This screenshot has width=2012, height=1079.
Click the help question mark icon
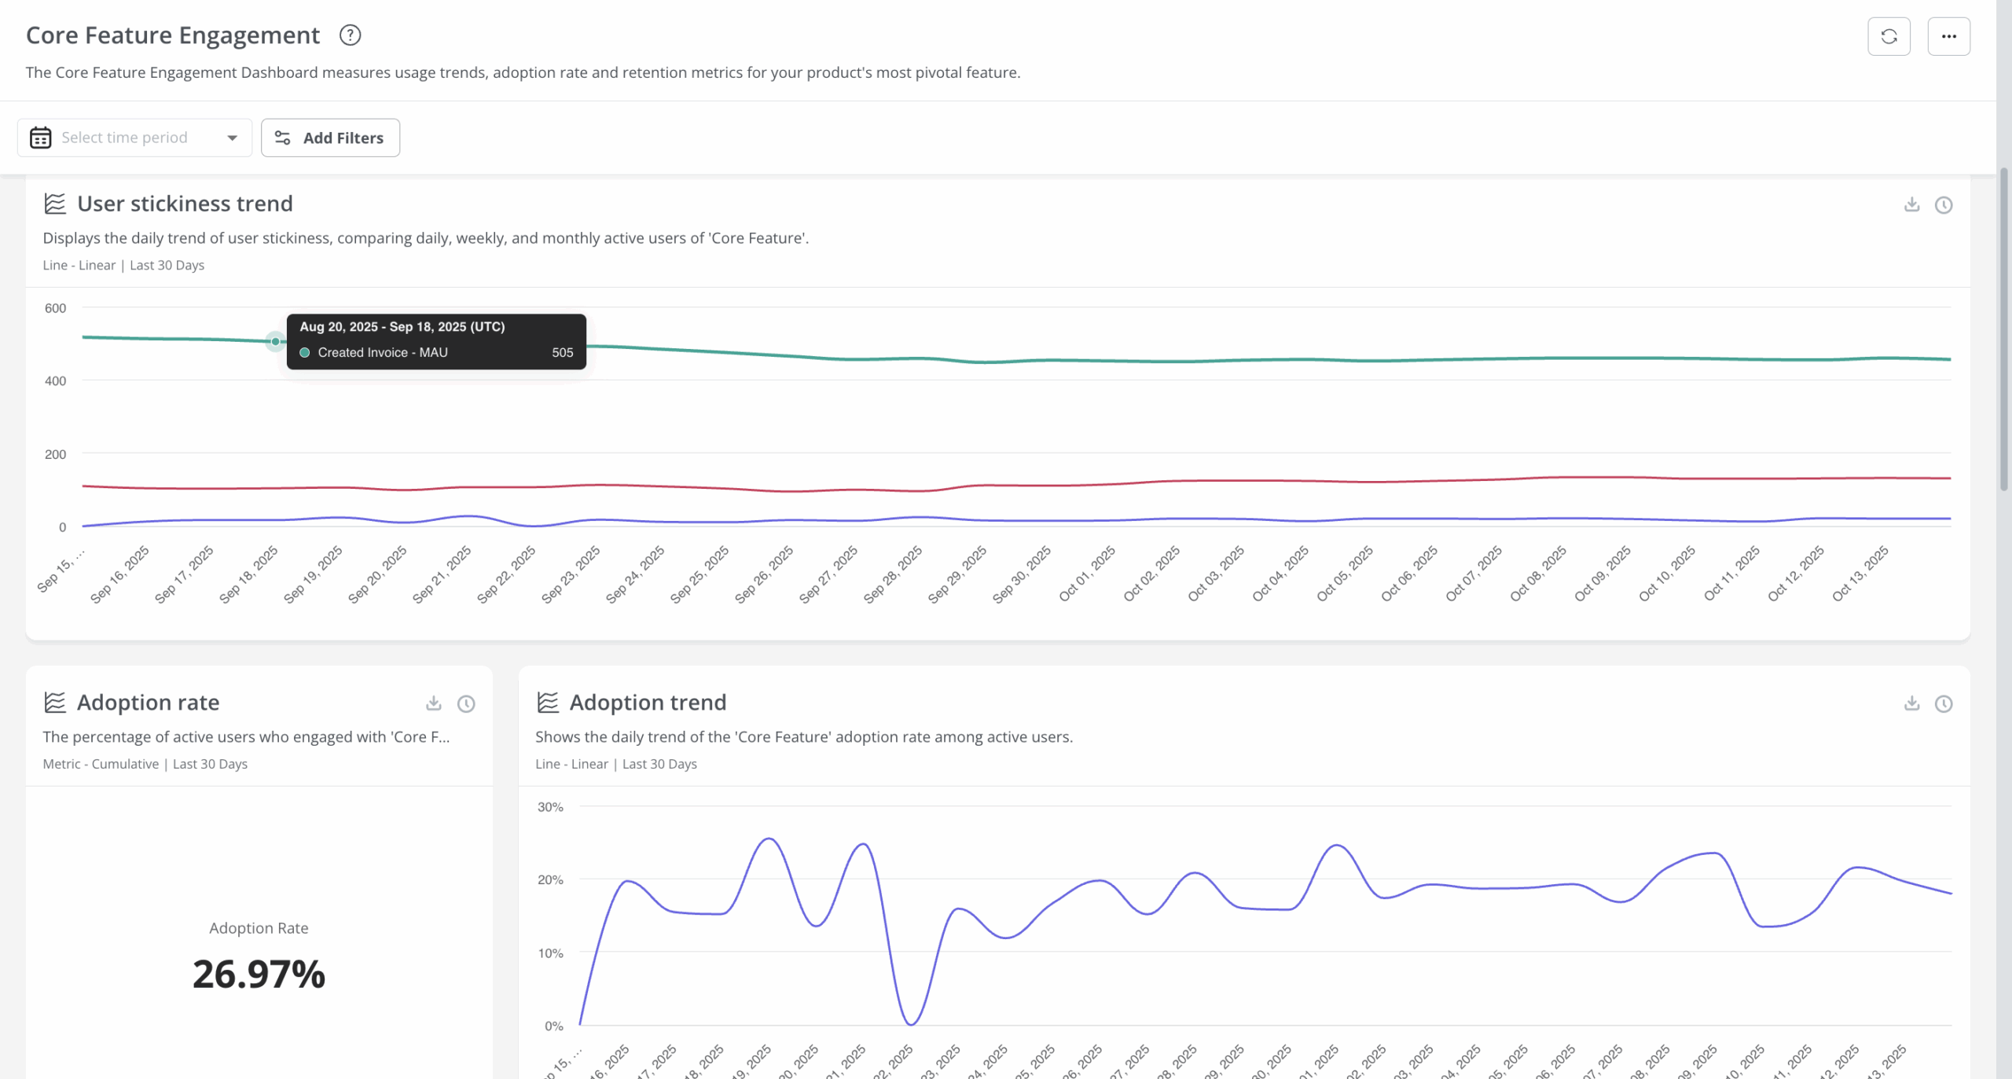coord(350,35)
